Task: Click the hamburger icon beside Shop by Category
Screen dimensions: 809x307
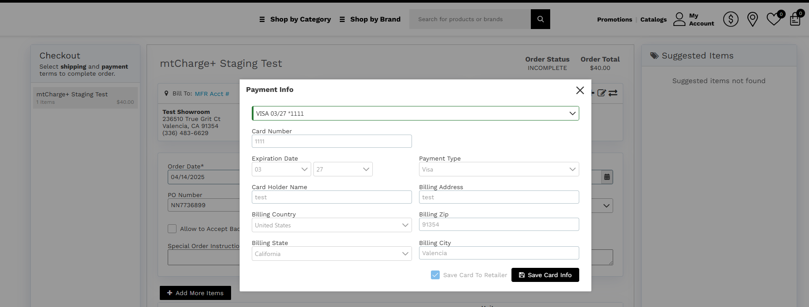Action: pos(262,19)
